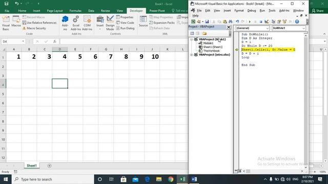The height and width of the screenshot is (184, 328).
Task: Select ThisWorkbook in project tree
Action: [x=211, y=51]
